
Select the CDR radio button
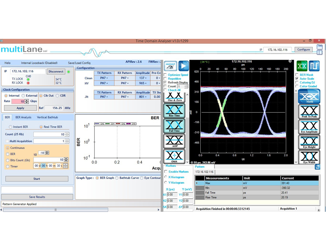pos(57,96)
